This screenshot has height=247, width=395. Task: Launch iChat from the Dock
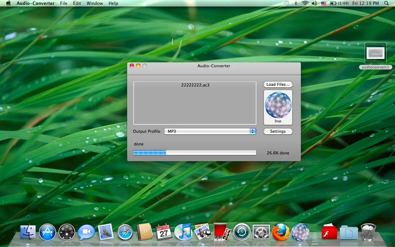[x=86, y=232]
